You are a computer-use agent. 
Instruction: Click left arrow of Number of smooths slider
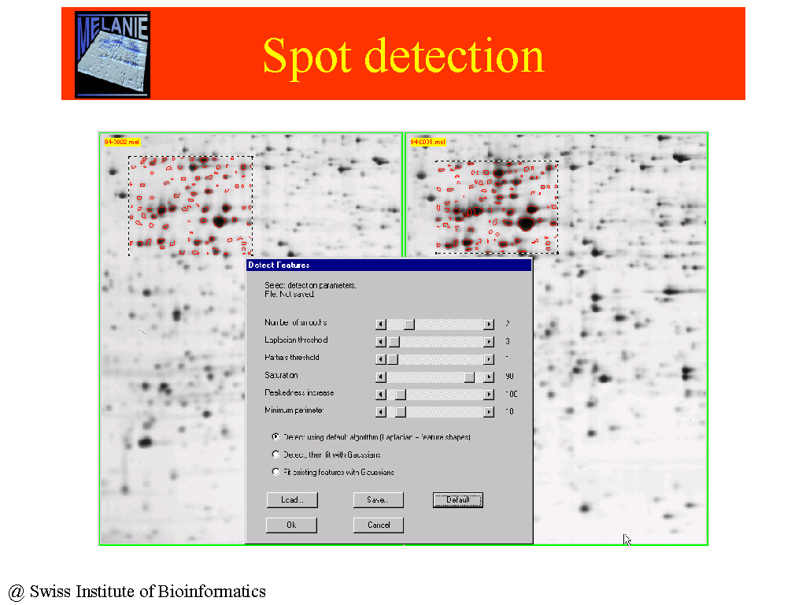(x=381, y=324)
